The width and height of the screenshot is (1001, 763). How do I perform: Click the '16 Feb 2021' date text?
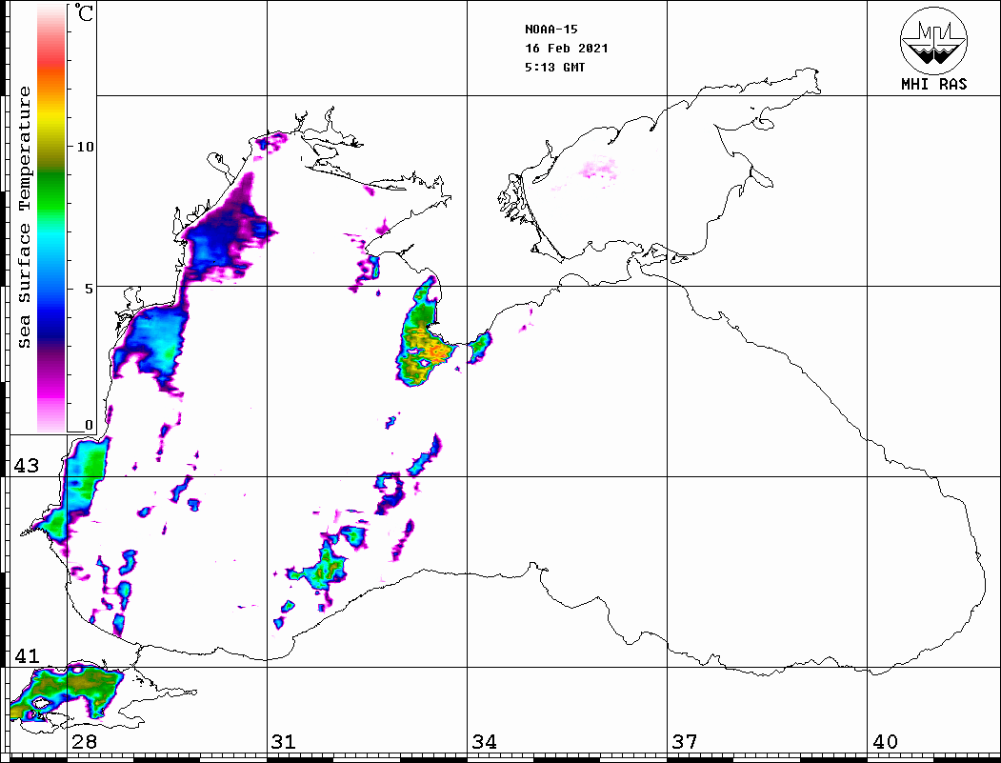tap(567, 49)
